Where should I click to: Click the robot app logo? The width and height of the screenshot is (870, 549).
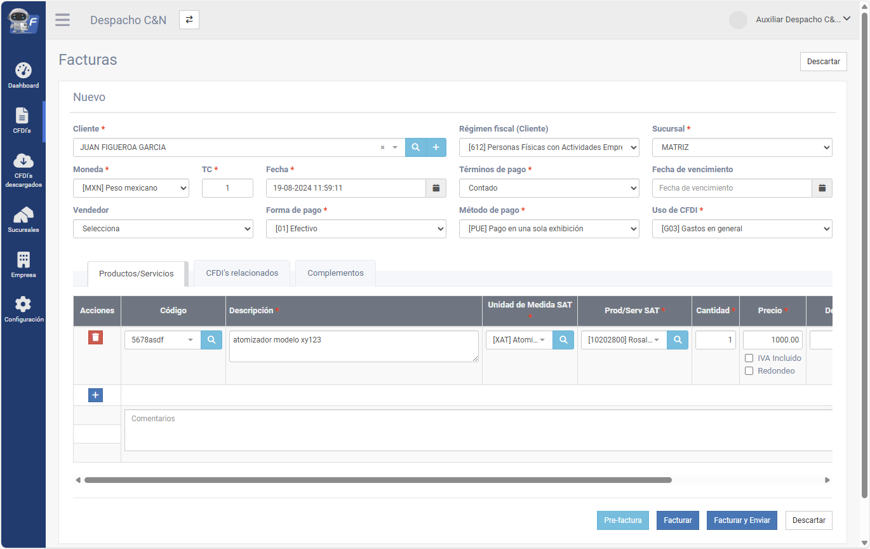coord(23,20)
